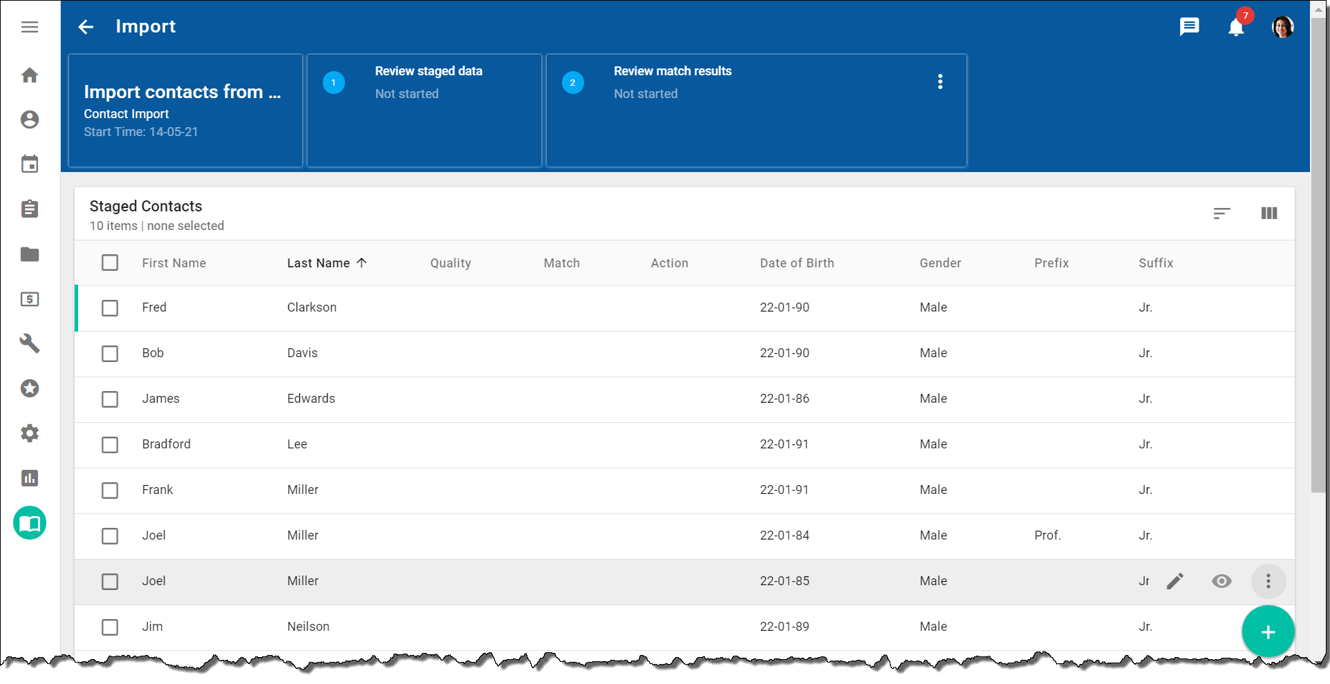Screen dimensions: 1330x684
Task: Click the back arrow next to Import
Action: click(x=85, y=26)
